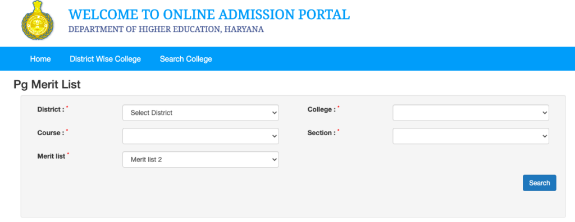Click the District field label
This screenshot has height=222, width=575.
(51, 109)
